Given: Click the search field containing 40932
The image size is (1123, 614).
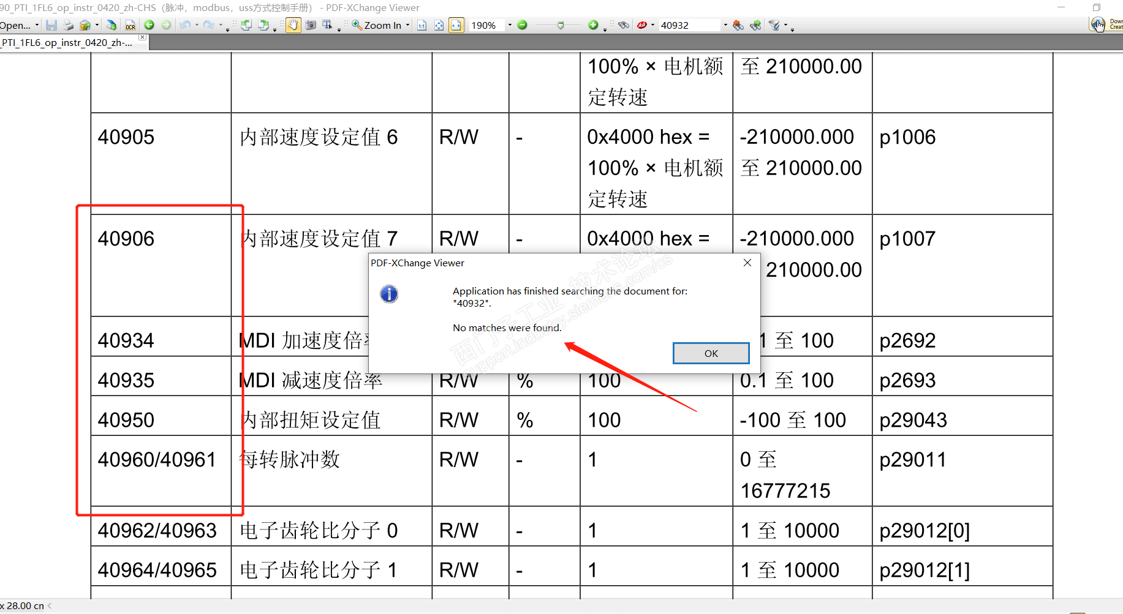Looking at the screenshot, I should pyautogui.click(x=690, y=25).
